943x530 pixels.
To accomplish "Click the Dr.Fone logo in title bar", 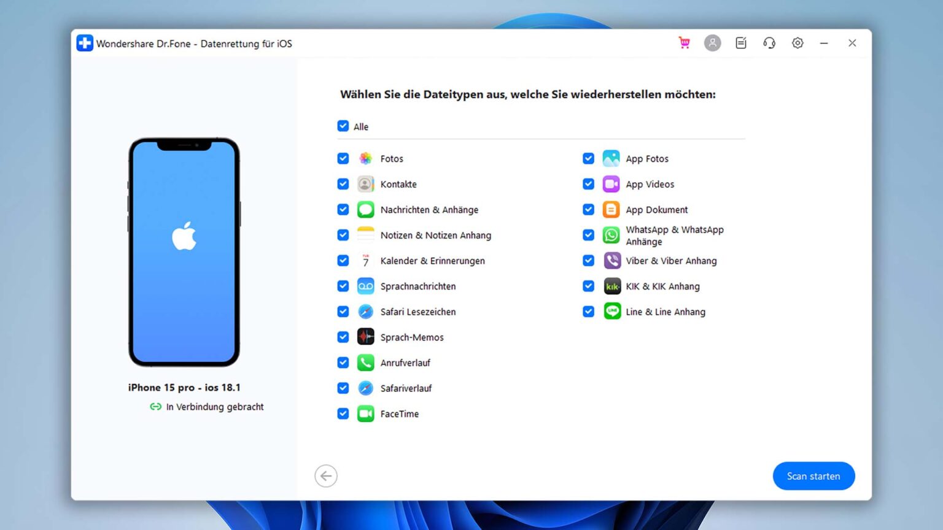I will (x=85, y=43).
